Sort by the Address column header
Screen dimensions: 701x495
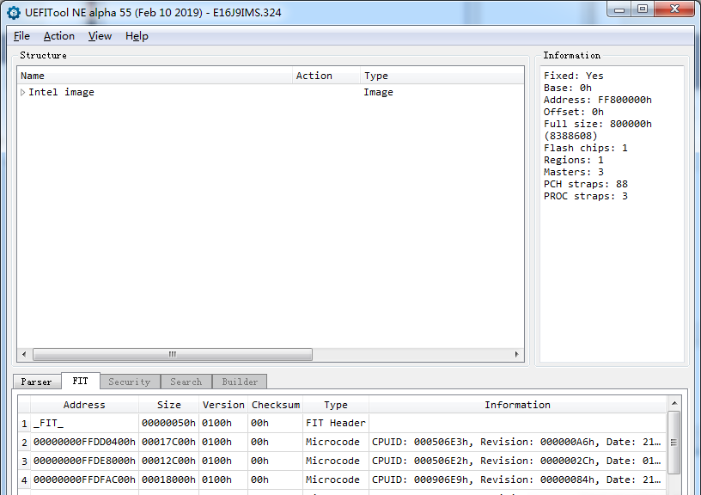pos(84,405)
